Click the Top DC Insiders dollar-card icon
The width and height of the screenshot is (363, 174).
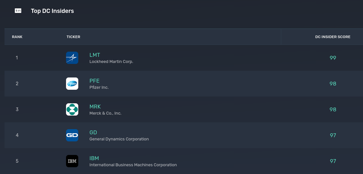[18, 11]
